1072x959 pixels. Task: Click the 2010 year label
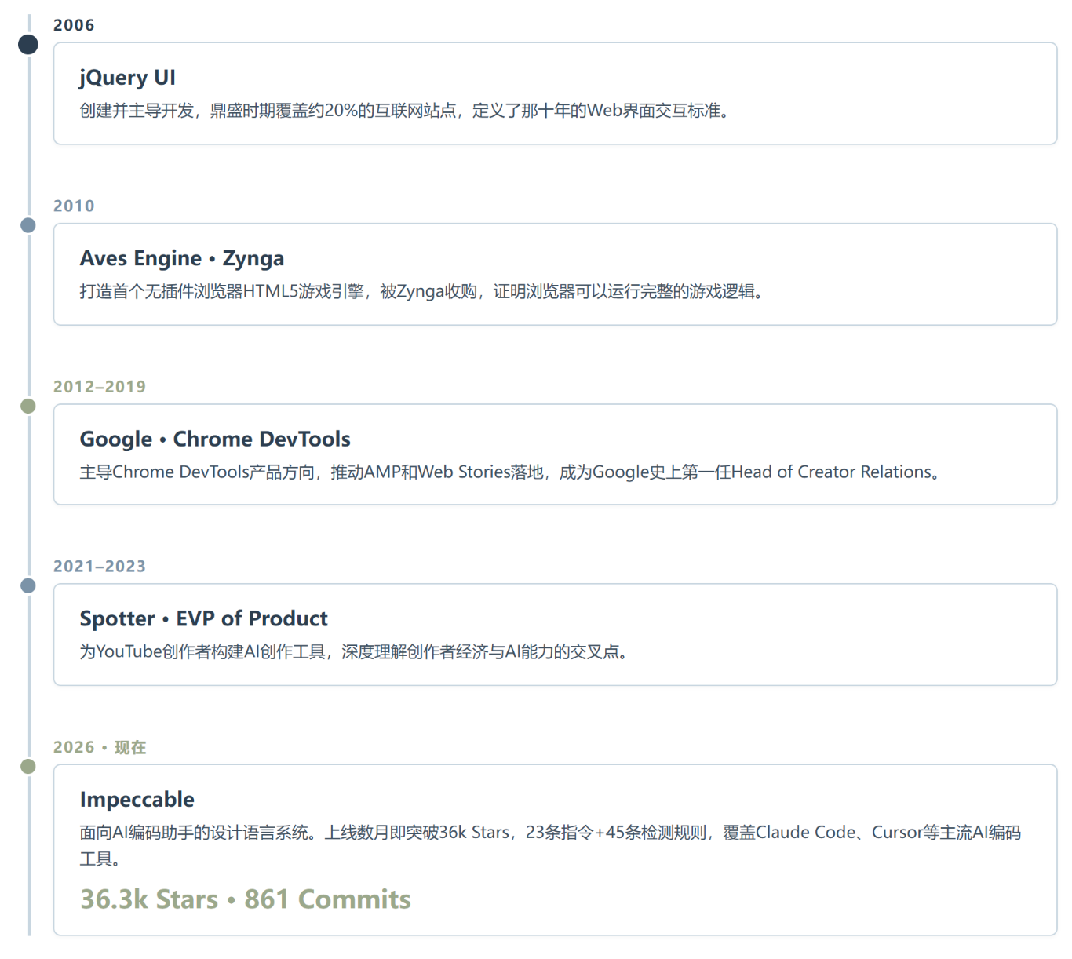(x=74, y=206)
